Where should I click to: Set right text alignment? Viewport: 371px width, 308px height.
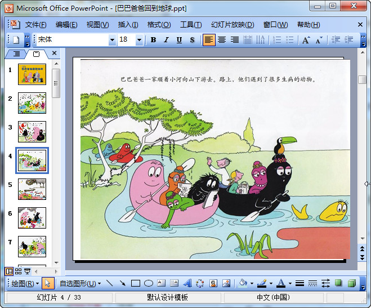(234, 40)
